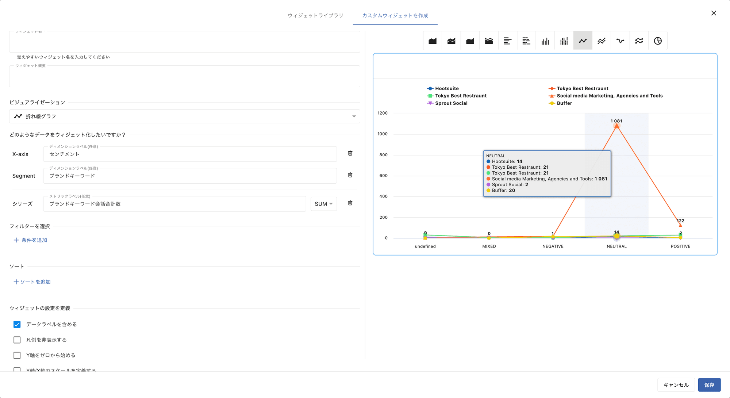Select the pie chart type icon
Screen dimensions: 730x398
[x=658, y=41]
